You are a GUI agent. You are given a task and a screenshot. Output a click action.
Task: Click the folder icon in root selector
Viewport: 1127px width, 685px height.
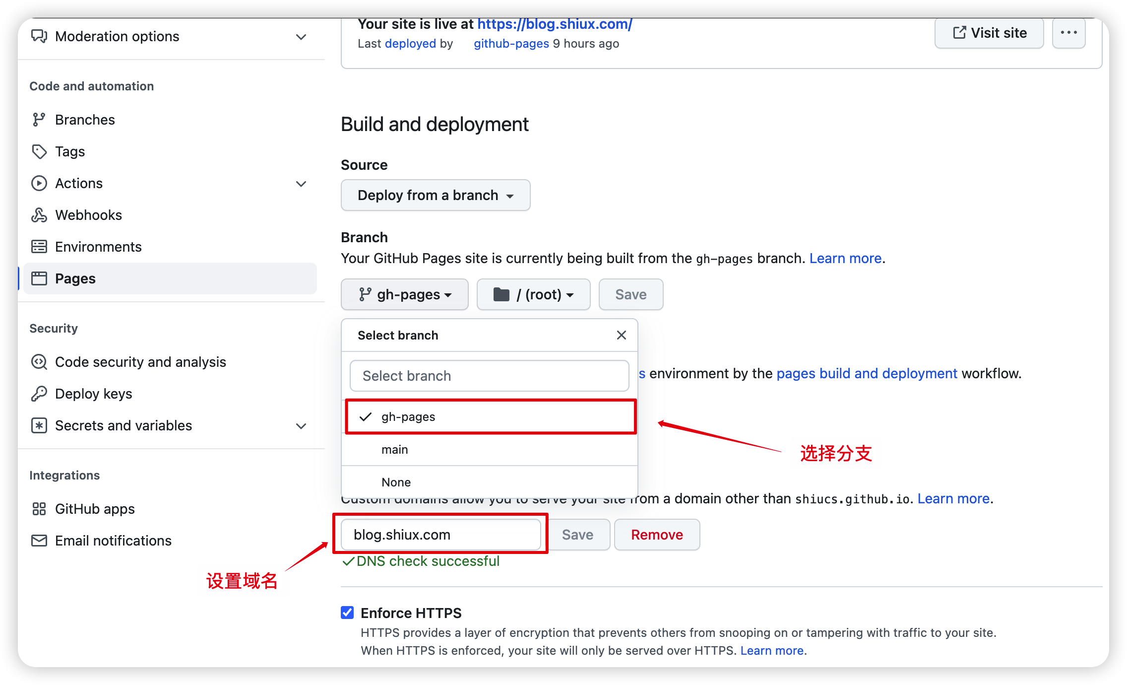pyautogui.click(x=501, y=294)
